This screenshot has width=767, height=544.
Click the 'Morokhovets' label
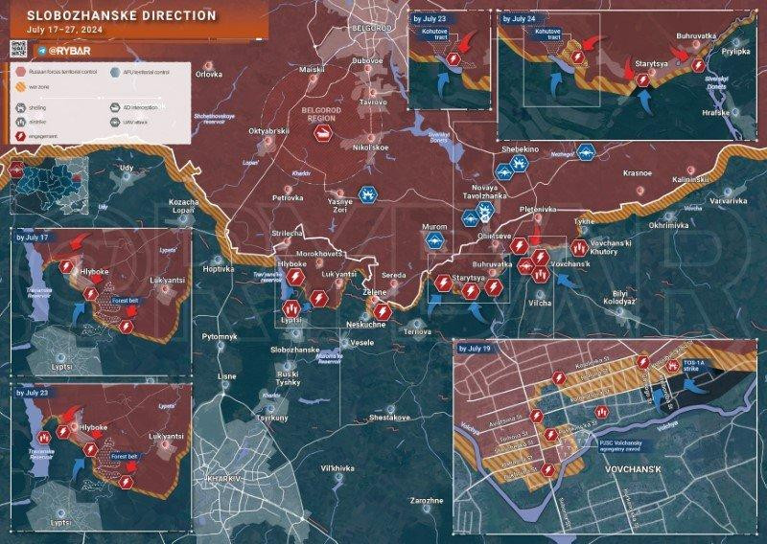[321, 254]
